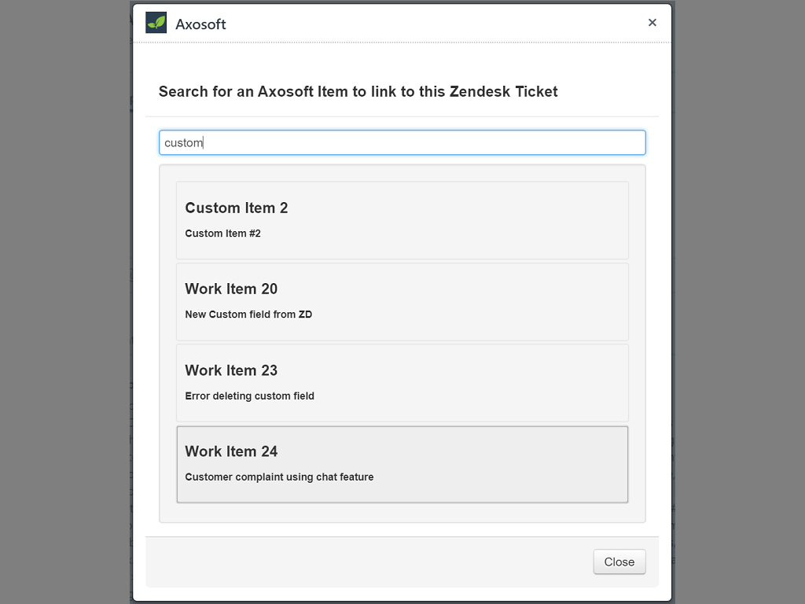
Task: Click 'Error deleting custom field' text
Action: pyautogui.click(x=249, y=396)
